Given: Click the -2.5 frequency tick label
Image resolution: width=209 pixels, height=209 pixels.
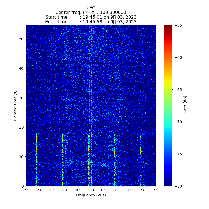Looking at the screenshot, I should coord(26,190).
